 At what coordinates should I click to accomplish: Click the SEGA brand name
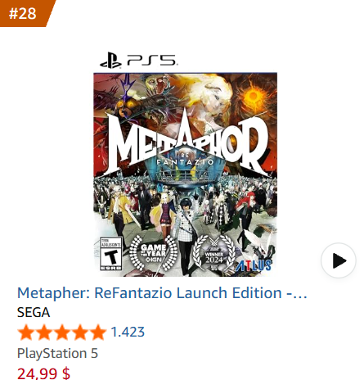[x=34, y=312]
